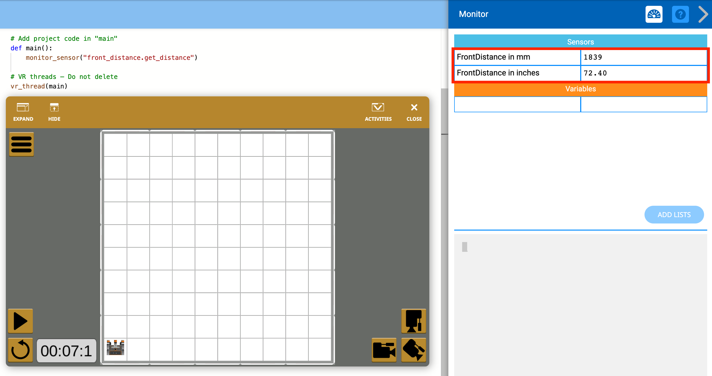Screen dimensions: 712x376
Task: Open the Activities window
Action: pos(378,112)
